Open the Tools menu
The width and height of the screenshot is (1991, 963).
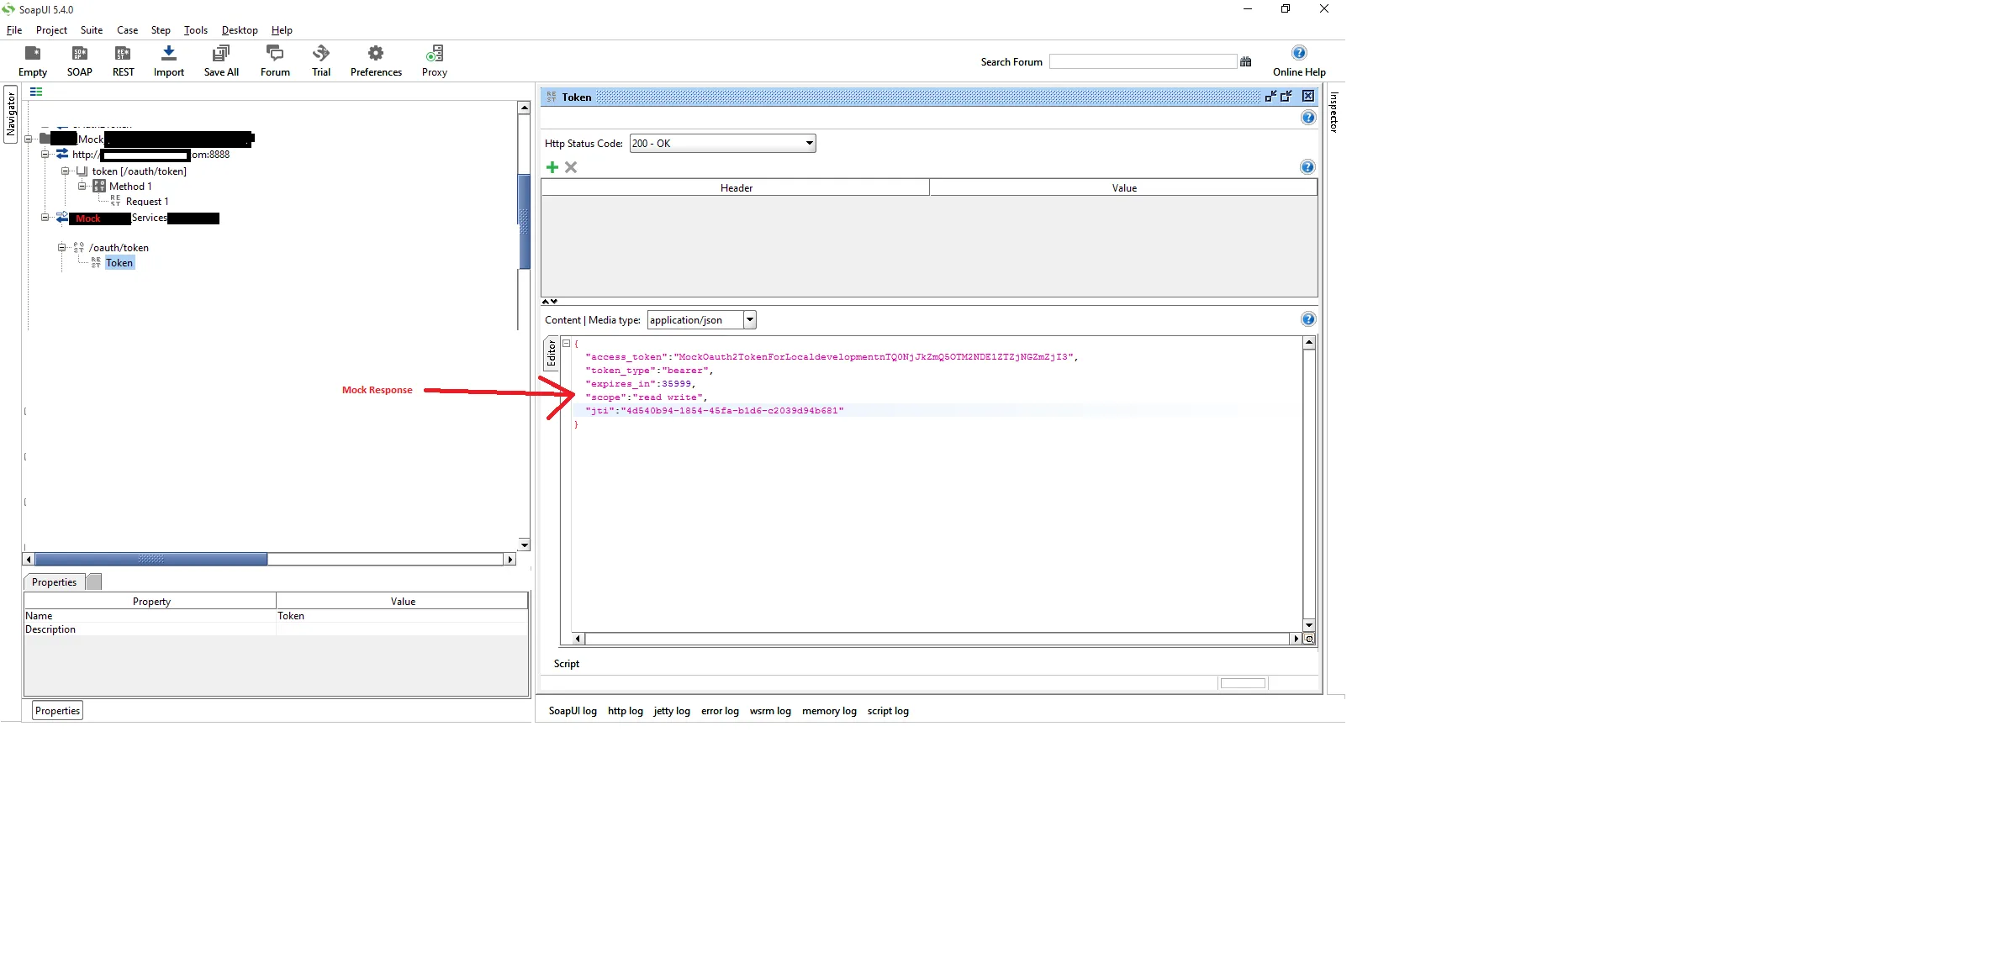click(x=195, y=30)
